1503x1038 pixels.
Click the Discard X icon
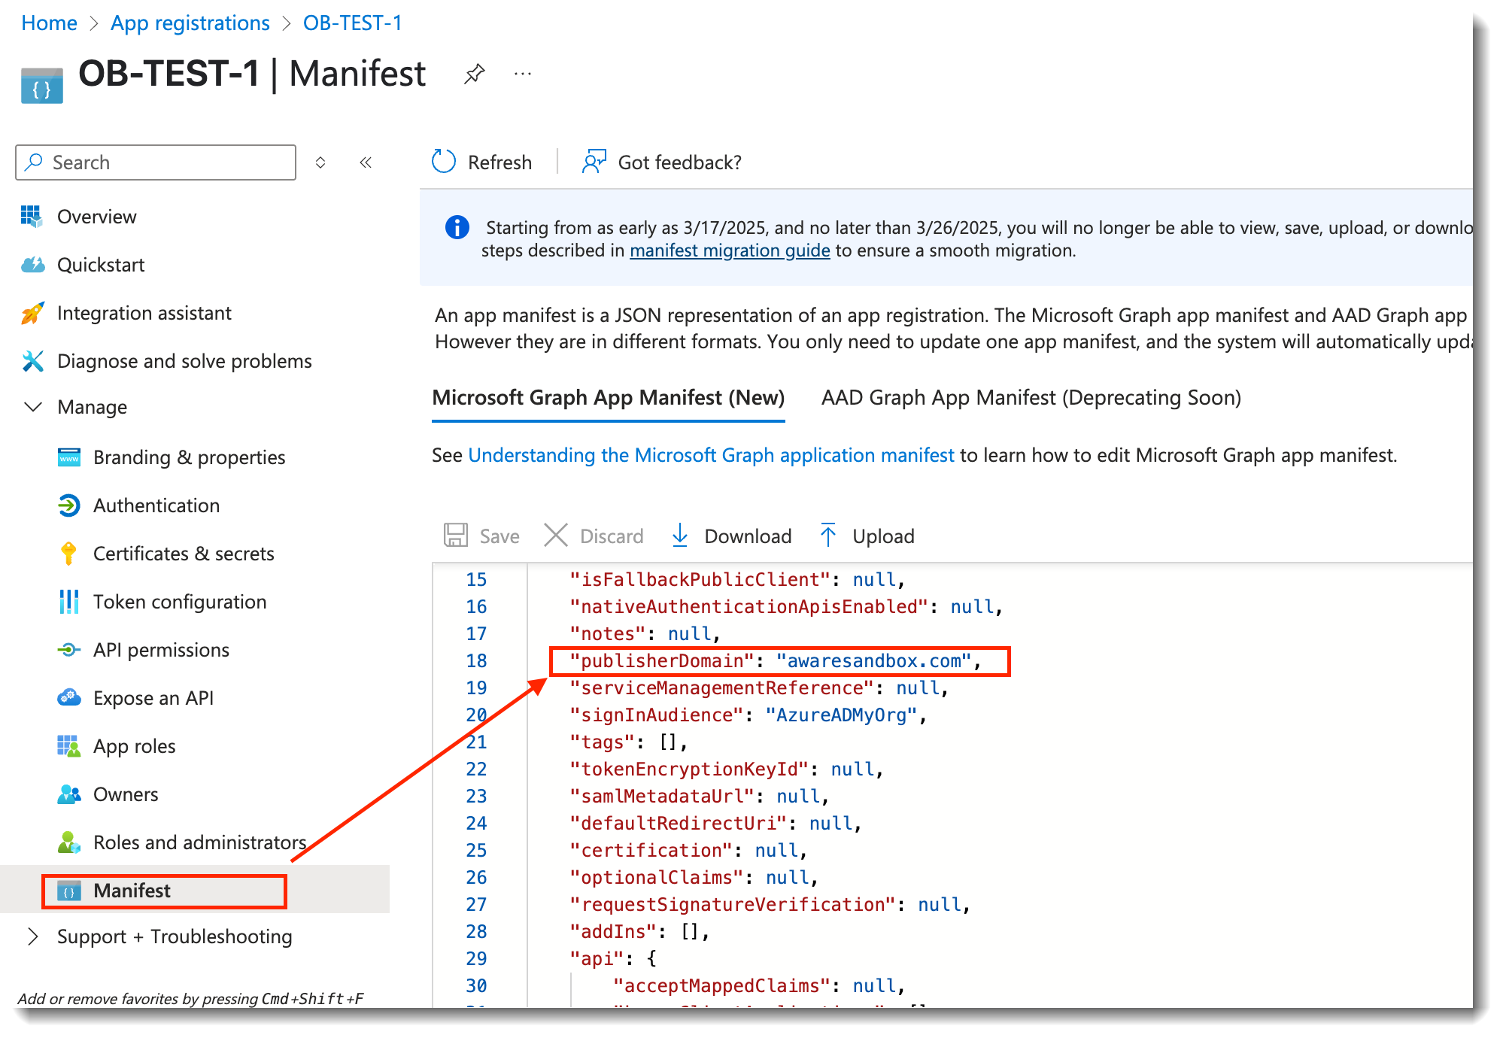pos(556,536)
